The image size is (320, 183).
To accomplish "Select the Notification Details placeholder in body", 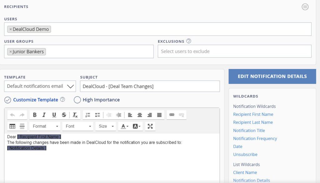I will [x=27, y=148].
